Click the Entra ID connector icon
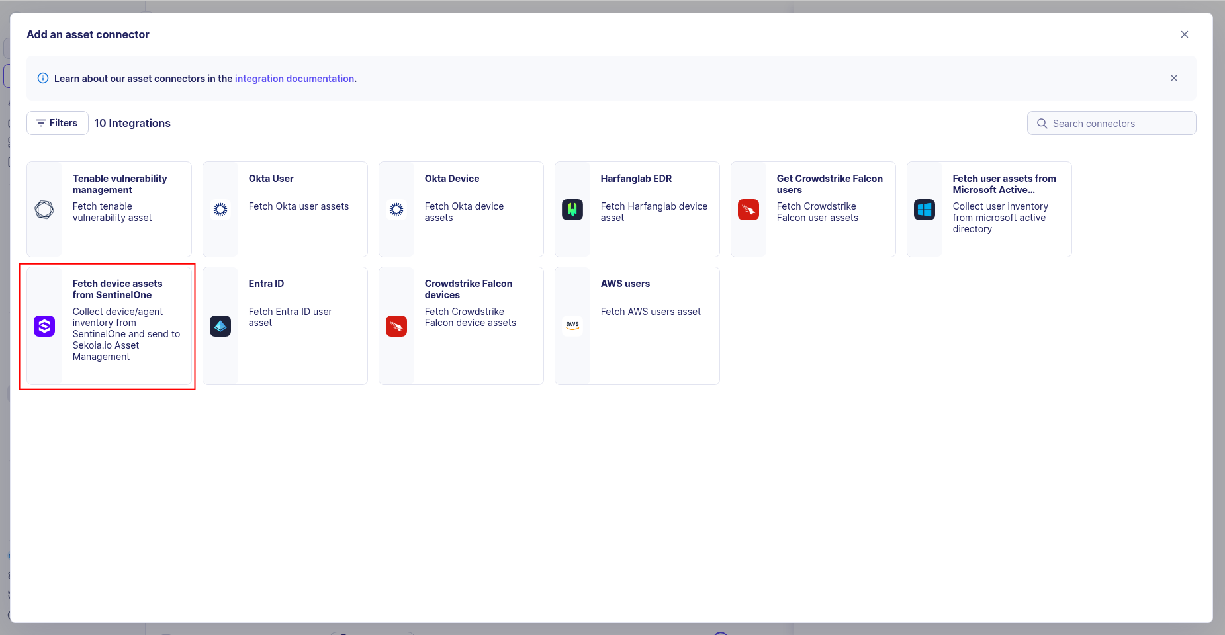The height and width of the screenshot is (635, 1225). pos(220,326)
